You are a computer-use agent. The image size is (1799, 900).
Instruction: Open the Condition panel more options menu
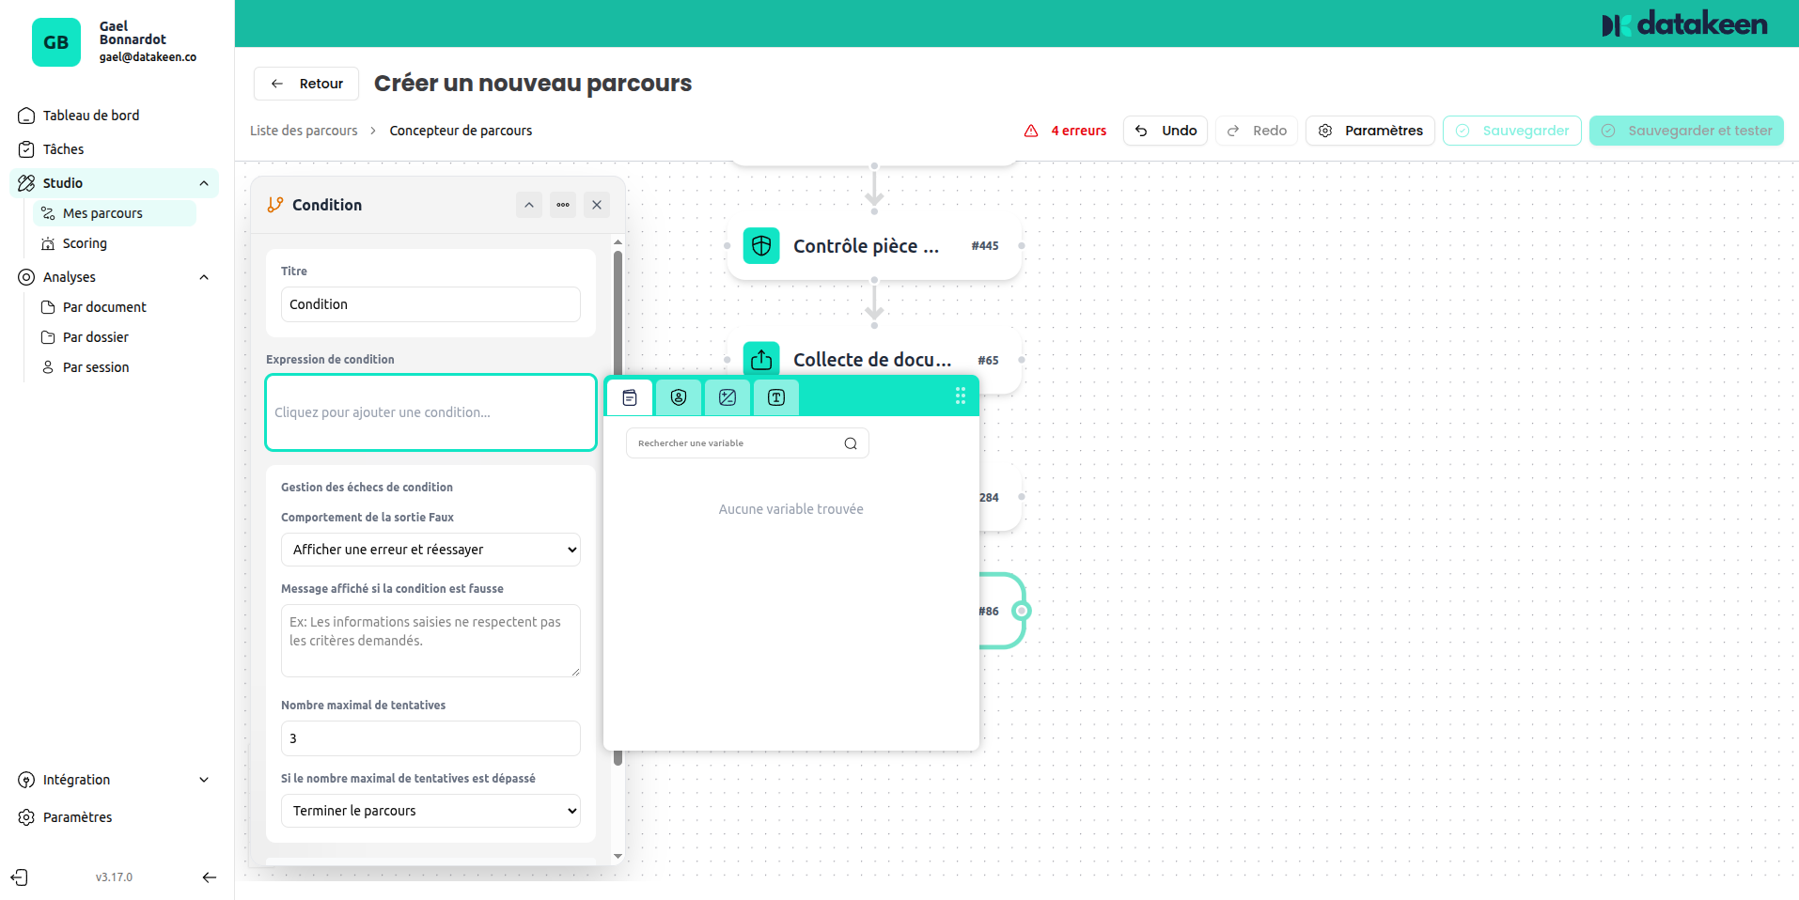click(563, 205)
